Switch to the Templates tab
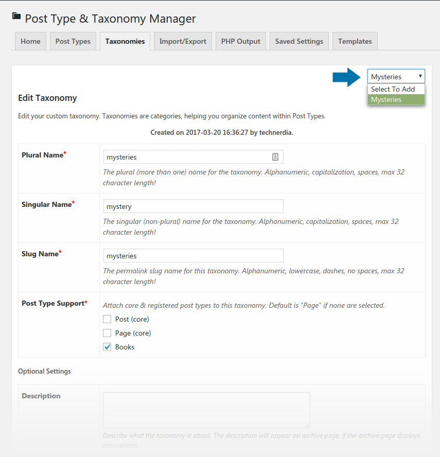 pos(355,41)
